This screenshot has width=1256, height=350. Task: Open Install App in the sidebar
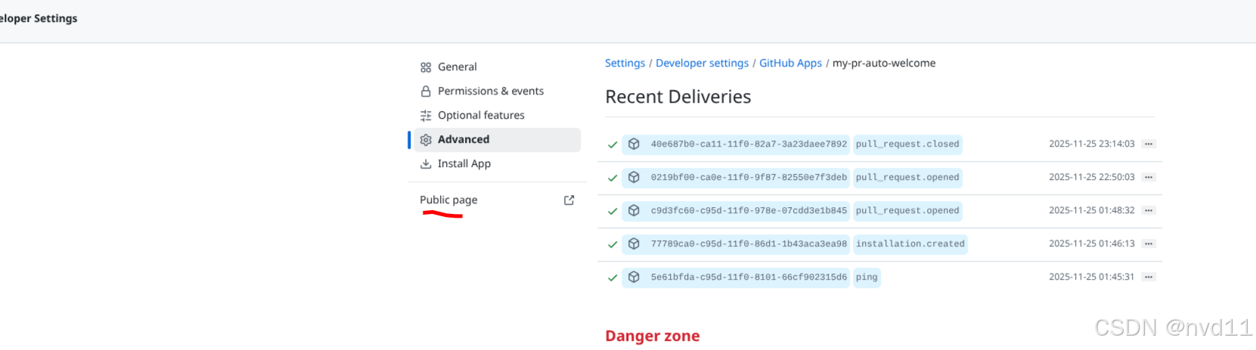464,164
